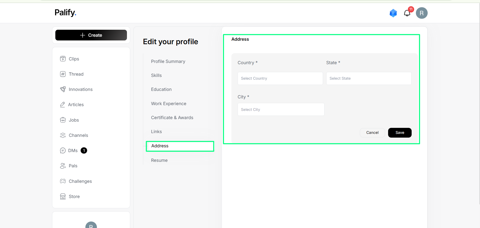Click the Create button

coord(91,35)
